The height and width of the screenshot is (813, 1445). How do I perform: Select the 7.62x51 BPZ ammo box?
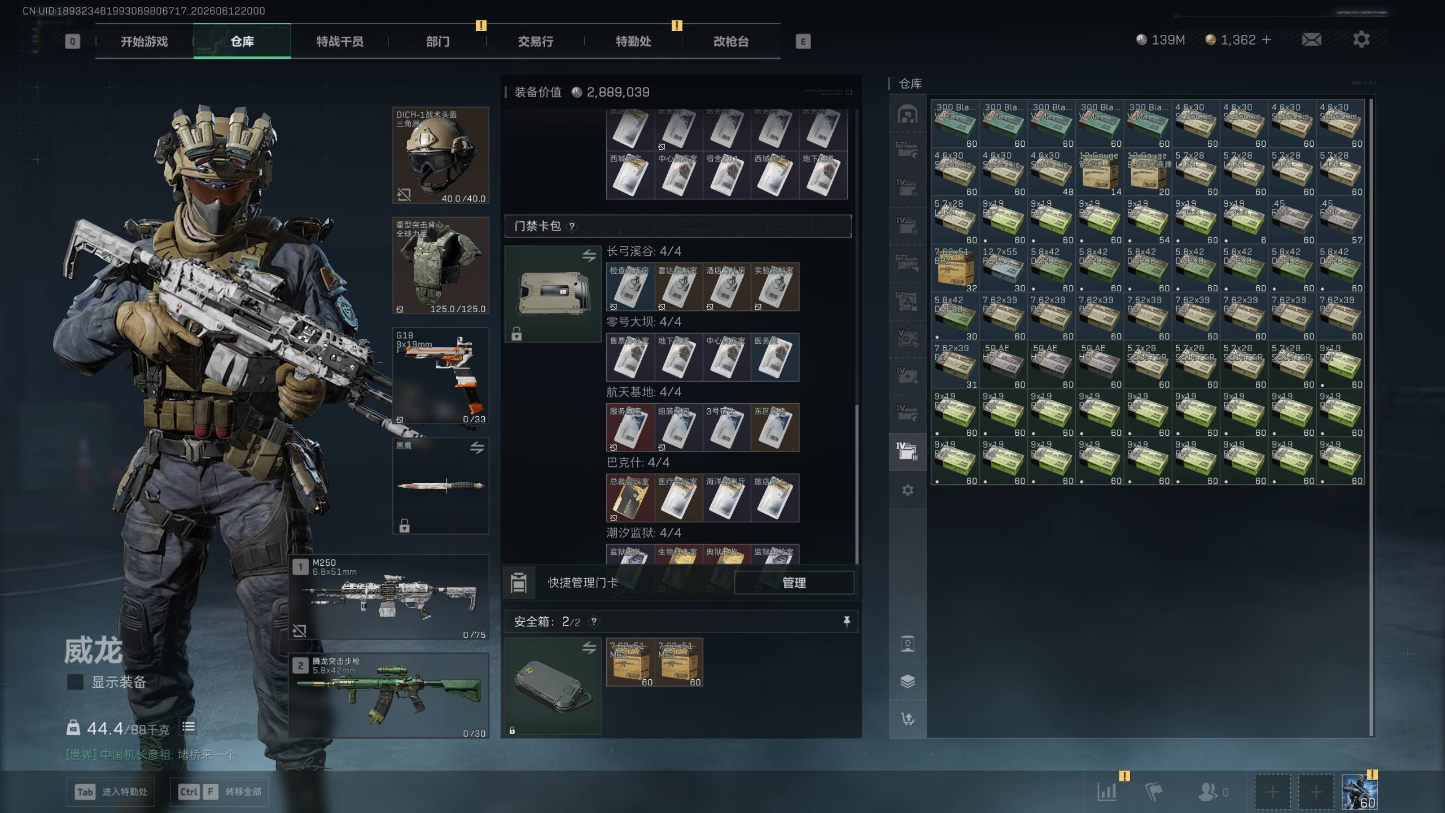tap(955, 269)
